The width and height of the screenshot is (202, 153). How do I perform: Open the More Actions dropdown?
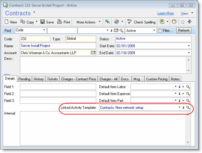point(88,22)
